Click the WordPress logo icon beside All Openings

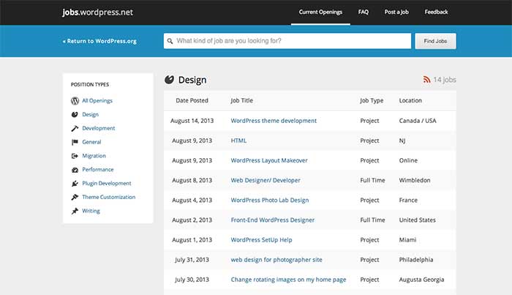point(75,100)
